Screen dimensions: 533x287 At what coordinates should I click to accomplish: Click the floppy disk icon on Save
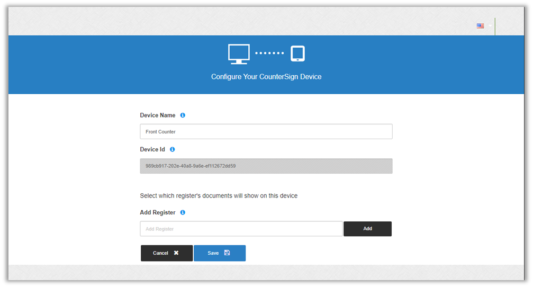point(227,253)
